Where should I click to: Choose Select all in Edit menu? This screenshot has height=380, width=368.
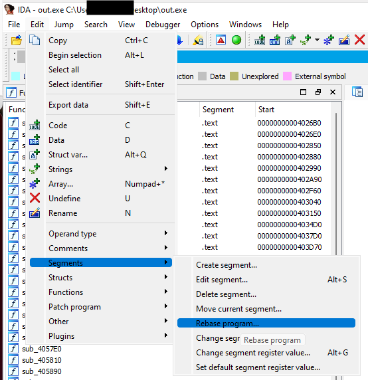(x=101, y=70)
